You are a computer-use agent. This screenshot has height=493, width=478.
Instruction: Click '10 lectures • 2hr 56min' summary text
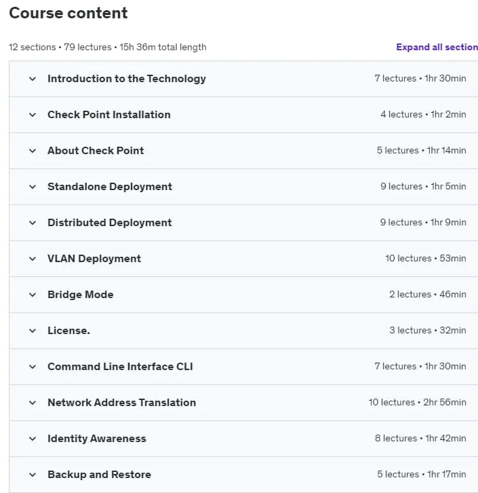pyautogui.click(x=418, y=402)
